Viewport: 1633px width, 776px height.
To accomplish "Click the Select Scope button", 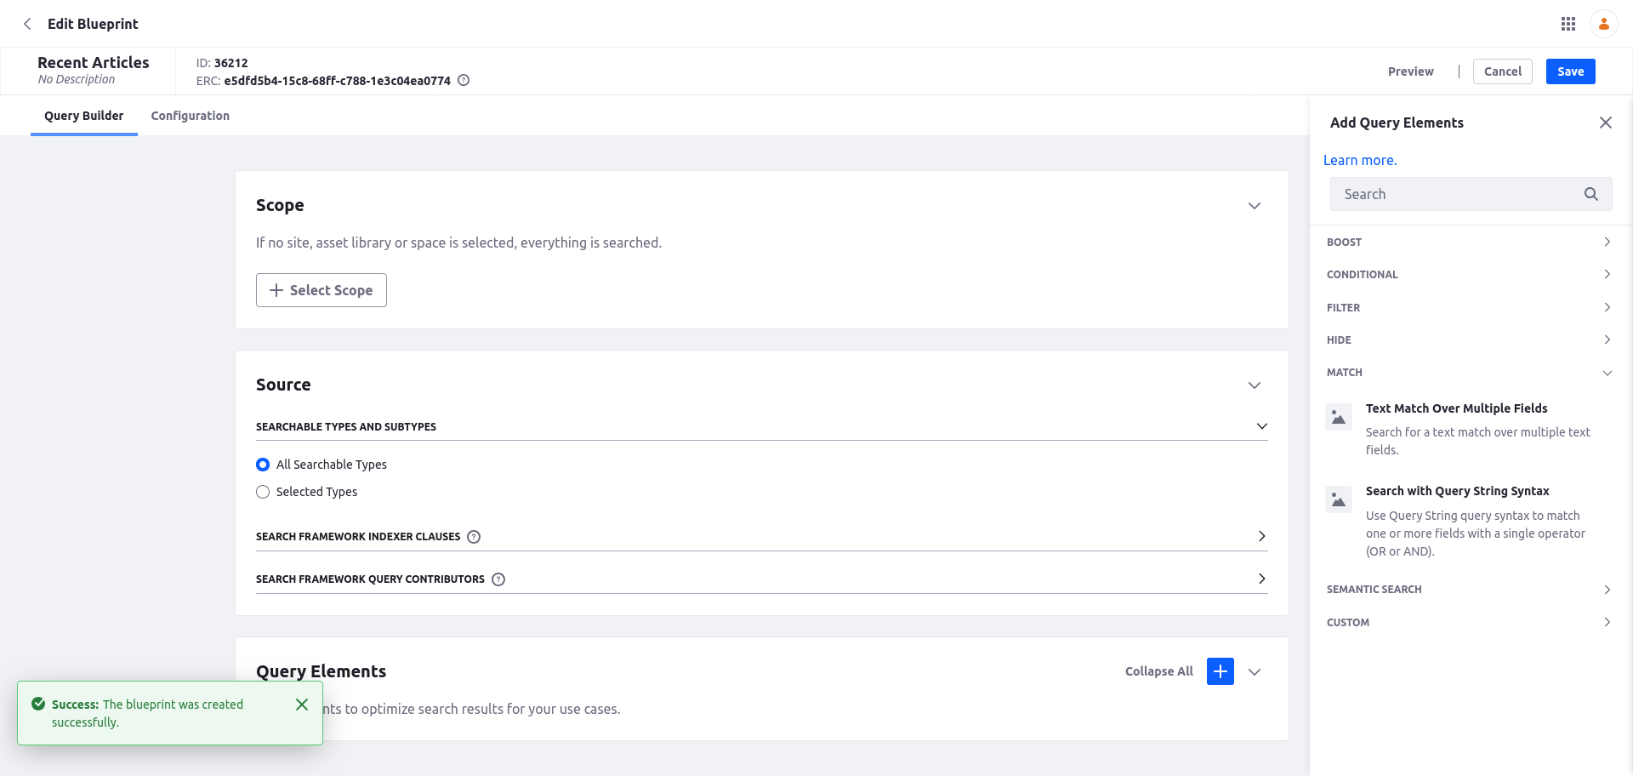I will 321,290.
